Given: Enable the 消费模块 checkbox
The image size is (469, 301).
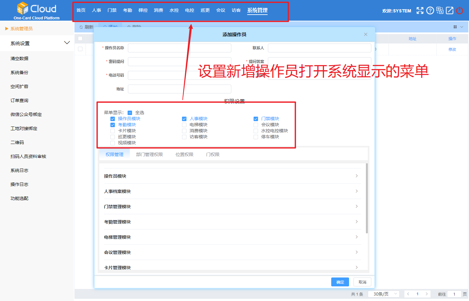Looking at the screenshot, I should click(x=184, y=131).
